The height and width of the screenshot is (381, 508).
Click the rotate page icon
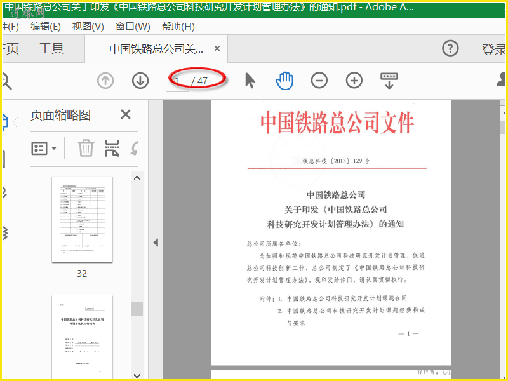134,148
